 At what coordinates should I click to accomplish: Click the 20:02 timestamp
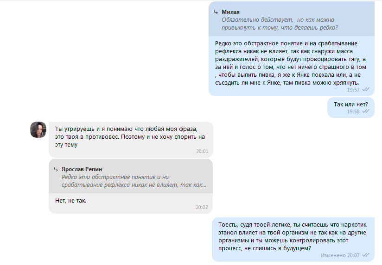tap(202, 207)
